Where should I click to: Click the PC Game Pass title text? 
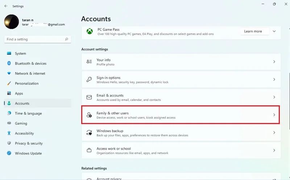click(x=108, y=30)
